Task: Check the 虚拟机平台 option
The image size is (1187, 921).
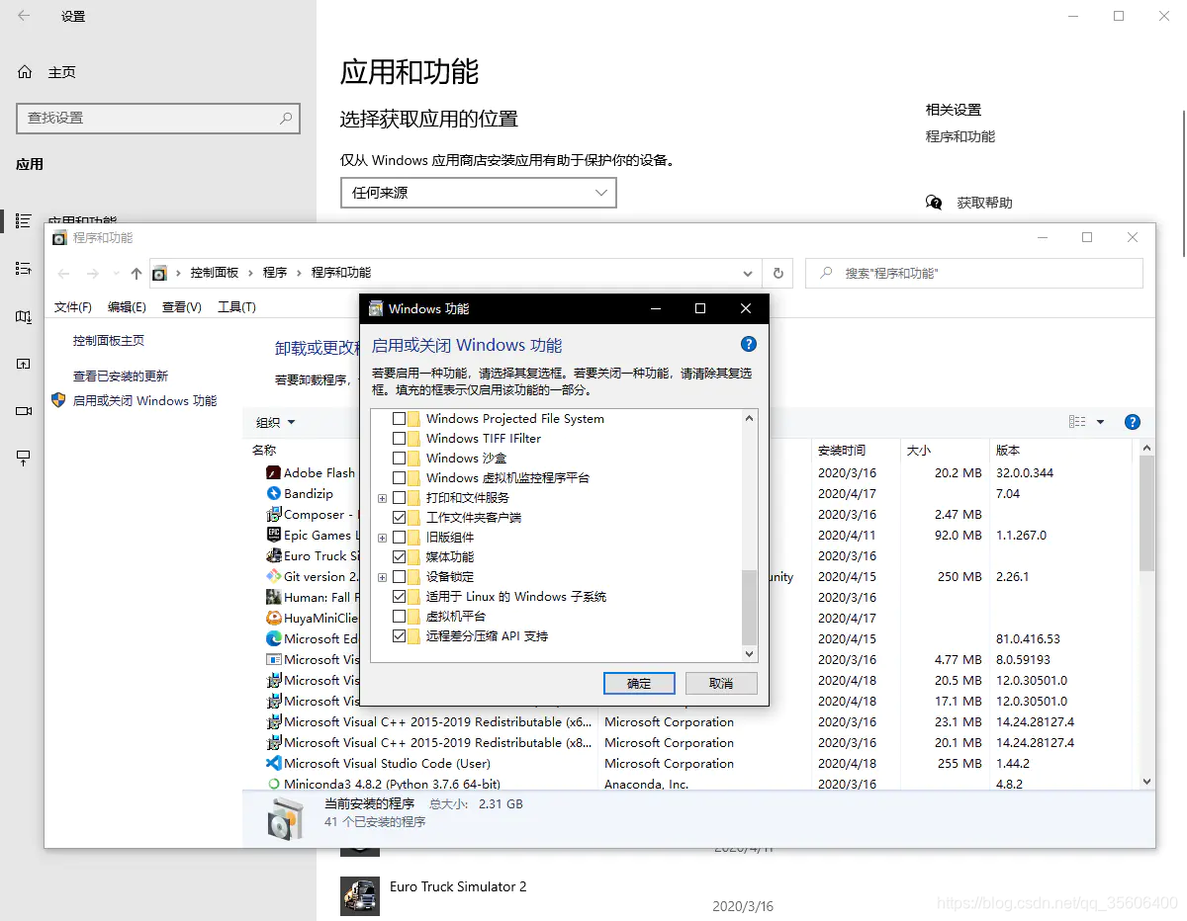Action: coord(400,616)
